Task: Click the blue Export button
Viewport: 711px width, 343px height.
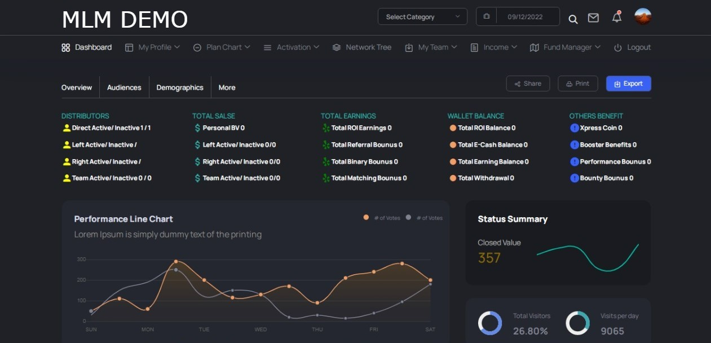Action: (x=629, y=83)
